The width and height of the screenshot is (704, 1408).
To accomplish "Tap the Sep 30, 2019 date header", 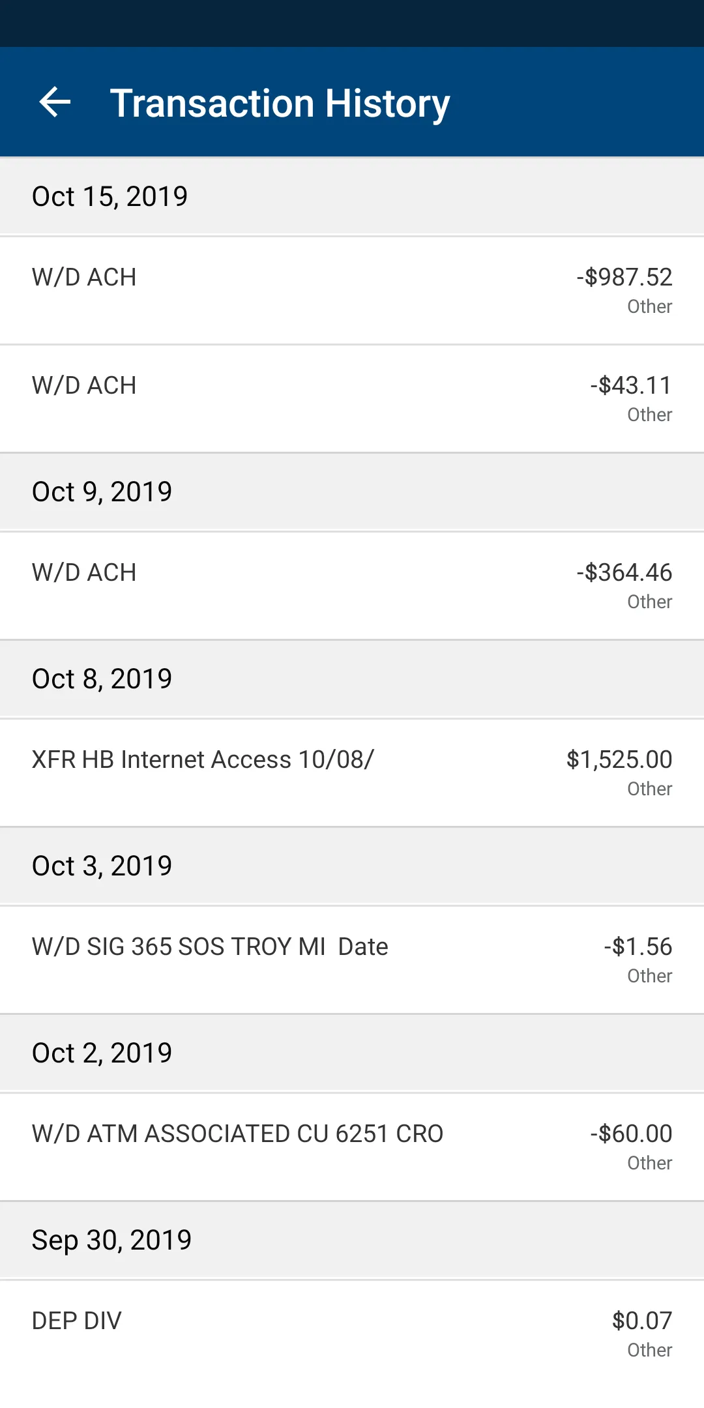I will point(111,1240).
